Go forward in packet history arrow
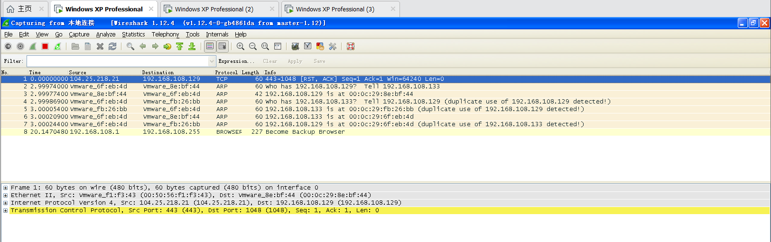 point(155,46)
